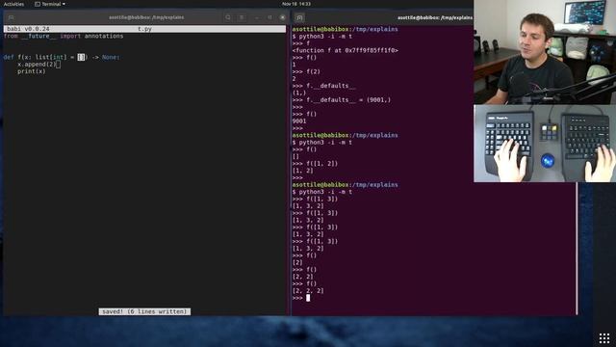
Task: Click the 'print(x)' code line
Action: click(x=32, y=71)
